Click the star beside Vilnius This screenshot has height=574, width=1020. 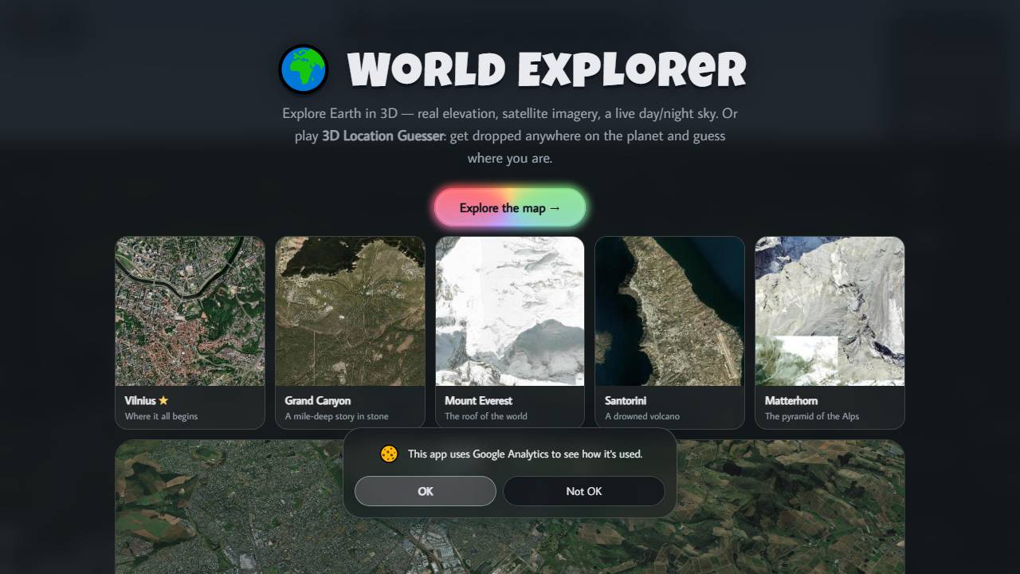click(x=163, y=401)
